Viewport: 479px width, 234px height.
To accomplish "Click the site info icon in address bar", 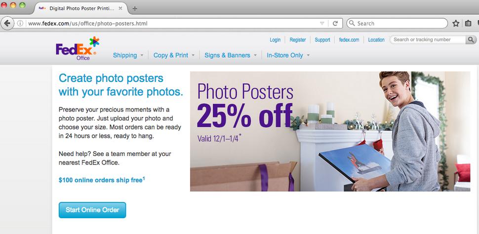I will [20, 23].
